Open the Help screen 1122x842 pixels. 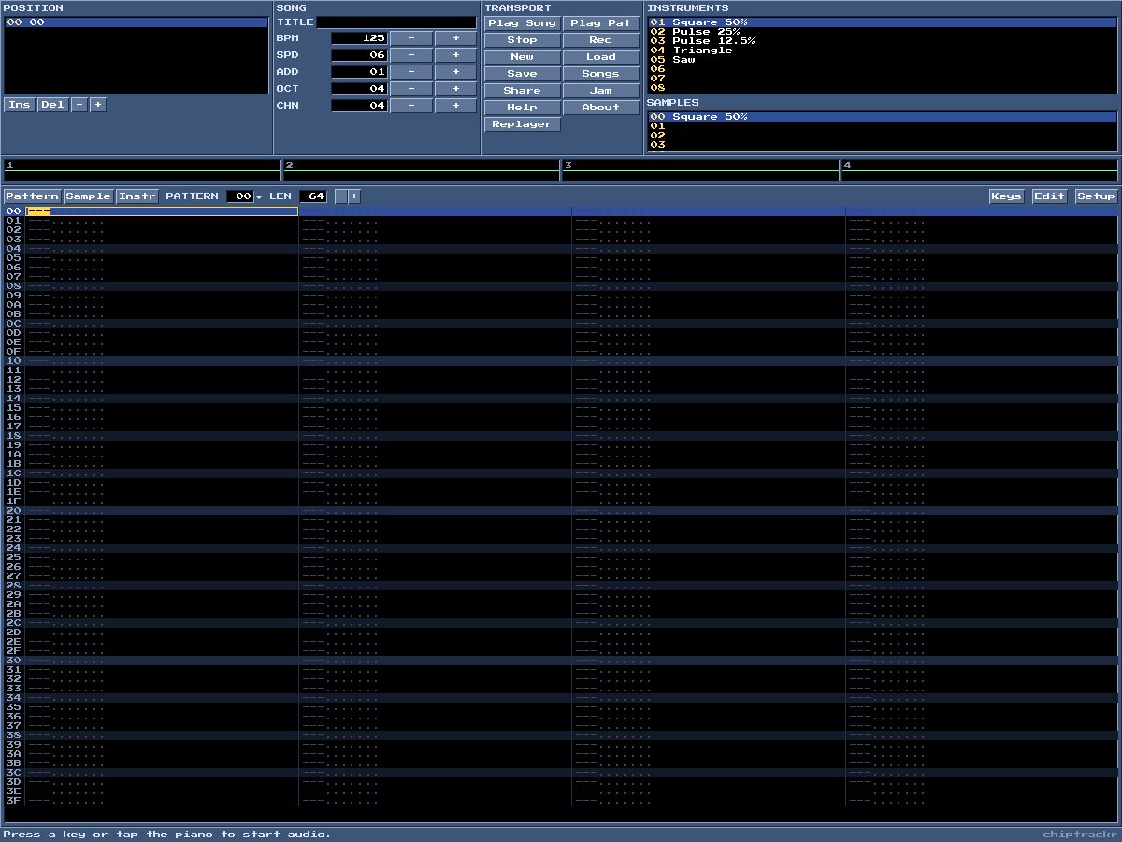pos(522,108)
